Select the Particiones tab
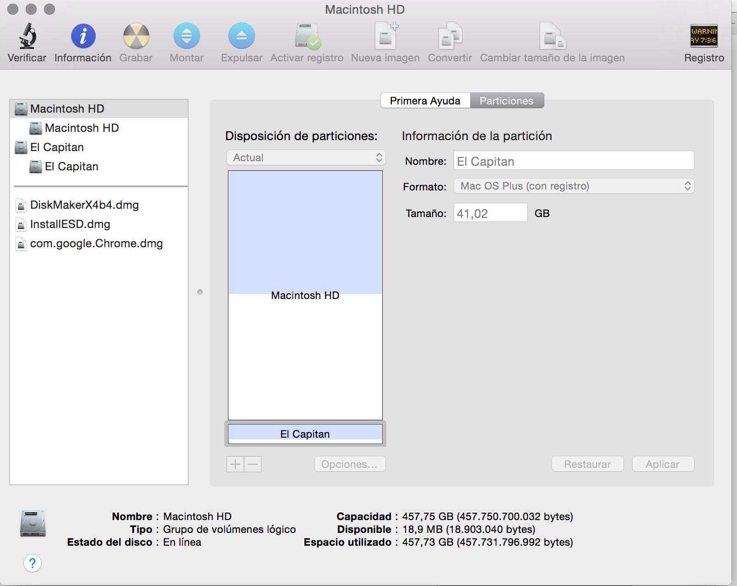The image size is (737, 586). tap(506, 101)
